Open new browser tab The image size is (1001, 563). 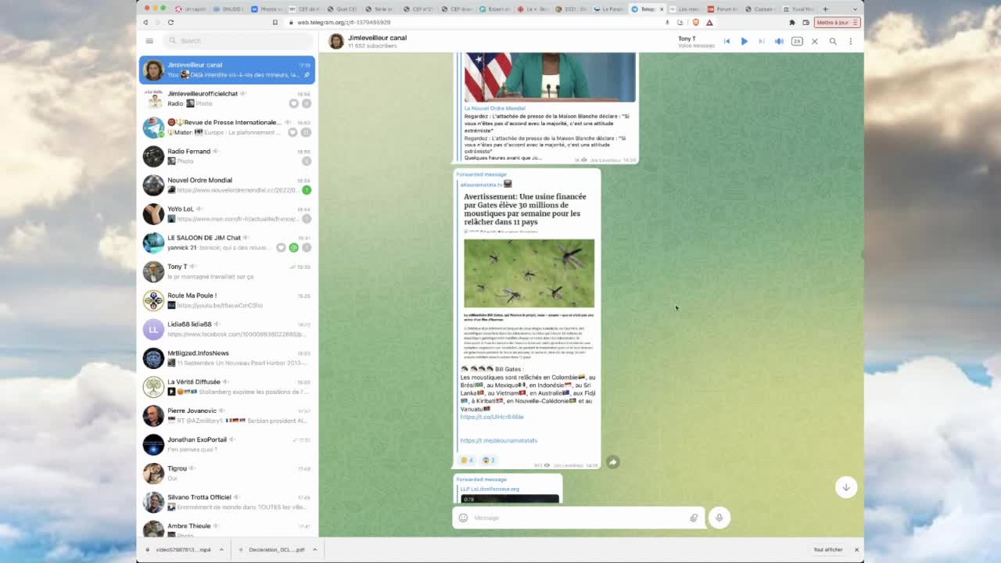826,9
